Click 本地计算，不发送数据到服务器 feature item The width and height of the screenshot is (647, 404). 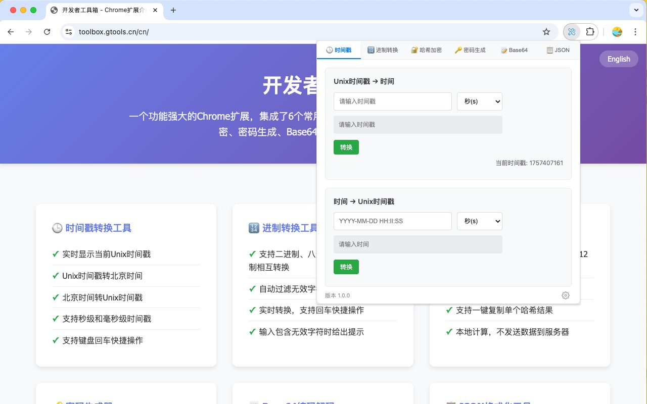click(x=520, y=332)
